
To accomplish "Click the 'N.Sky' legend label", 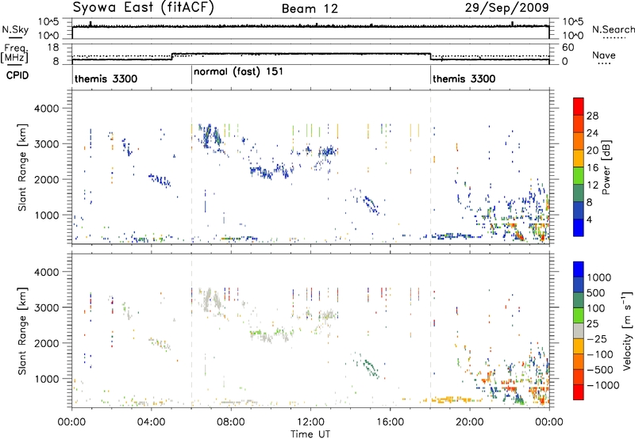I will (x=15, y=29).
